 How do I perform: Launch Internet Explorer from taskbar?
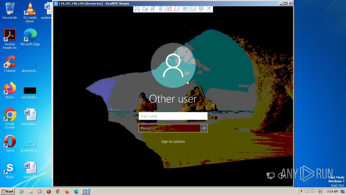[22, 191]
